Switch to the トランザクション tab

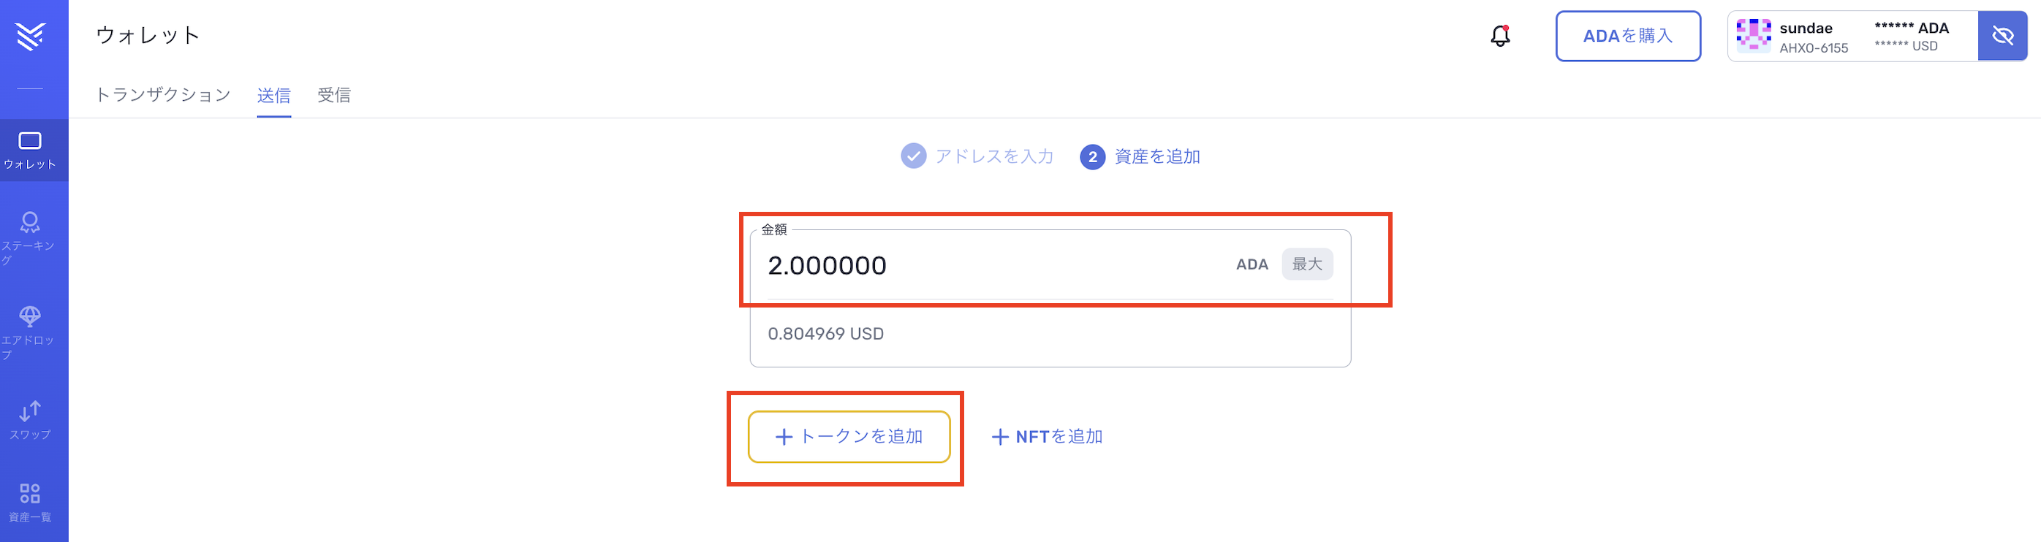pos(163,95)
